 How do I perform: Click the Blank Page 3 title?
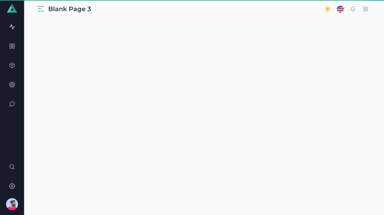[x=69, y=9]
